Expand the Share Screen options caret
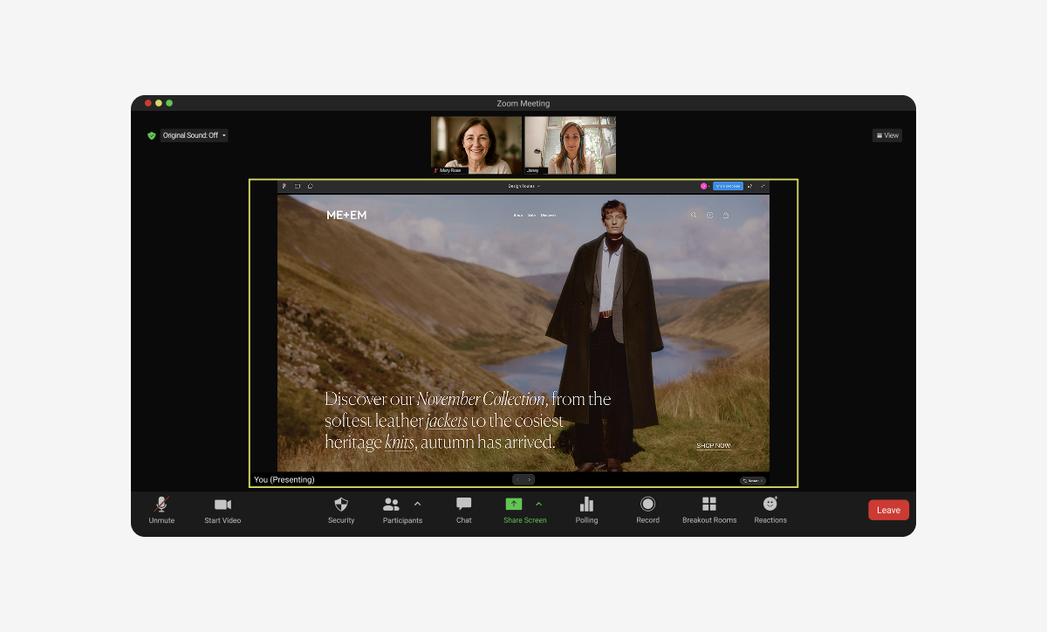The height and width of the screenshot is (632, 1047). [x=538, y=504]
